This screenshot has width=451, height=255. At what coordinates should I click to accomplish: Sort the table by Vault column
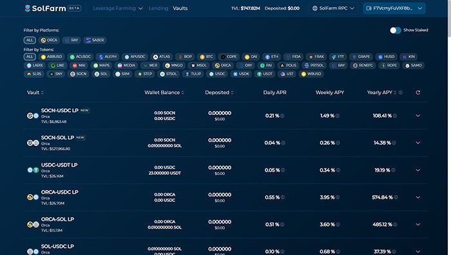pyautogui.click(x=35, y=92)
